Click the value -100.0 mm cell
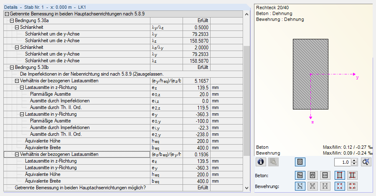Viewport: 376px width, 196px height. (196, 121)
